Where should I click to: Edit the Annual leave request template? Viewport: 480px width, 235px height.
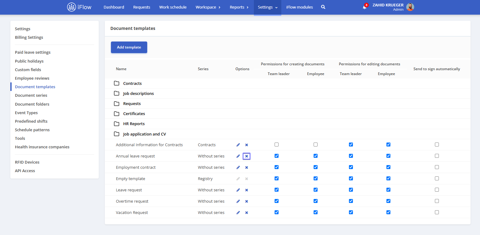tap(238, 156)
